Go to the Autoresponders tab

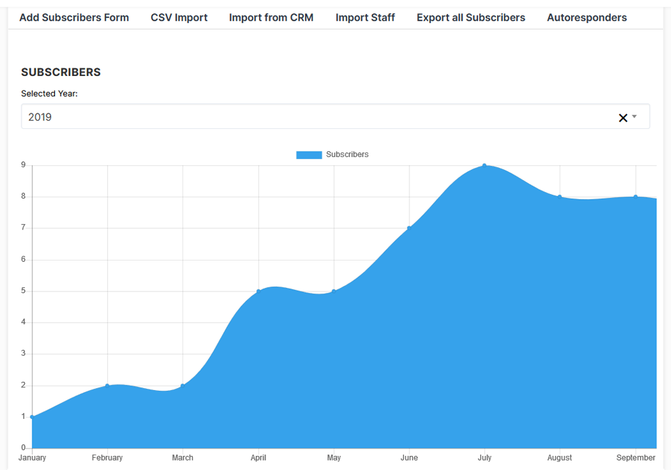[x=586, y=17]
